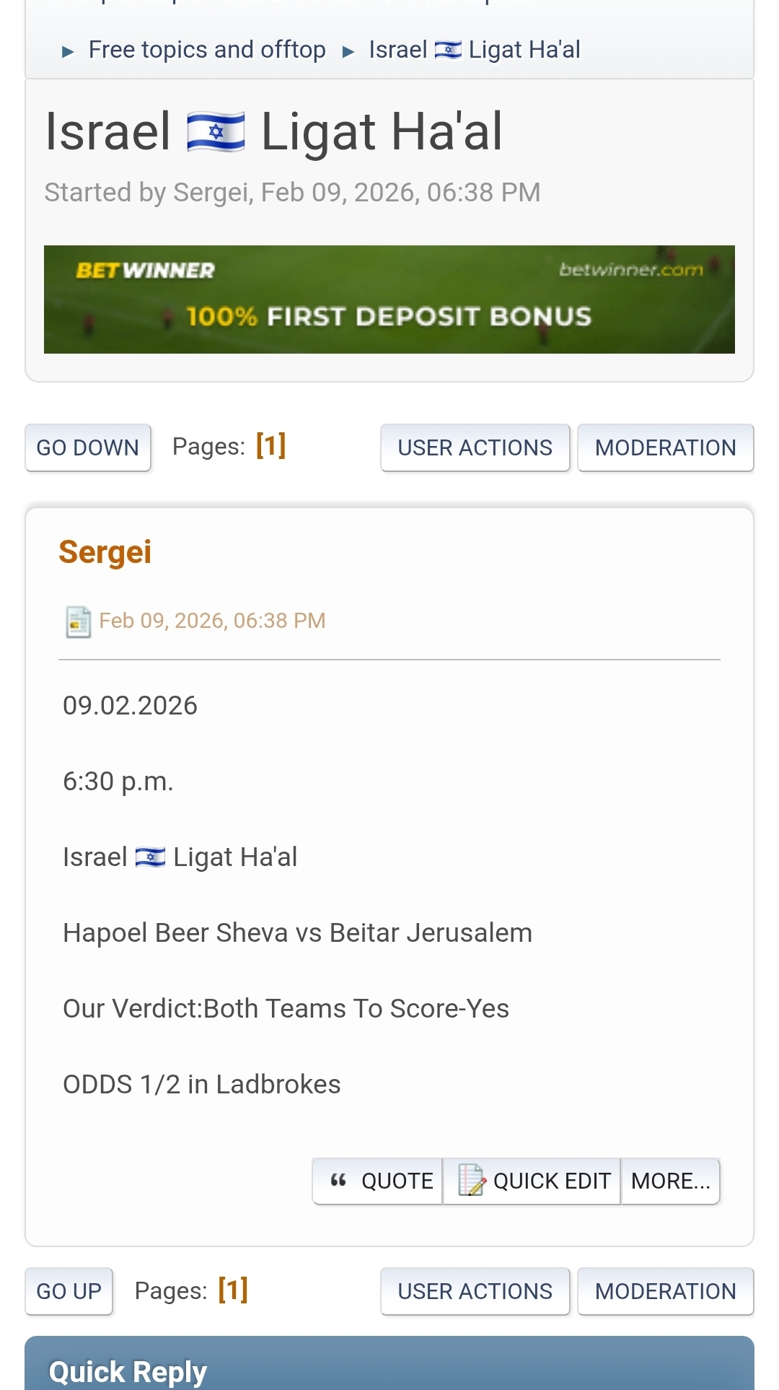Open Sergei's profile from the post author name
Viewport: 779px width, 1390px height.
click(x=105, y=552)
